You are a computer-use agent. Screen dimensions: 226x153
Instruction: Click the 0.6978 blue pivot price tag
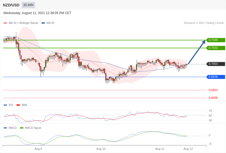tap(216, 77)
